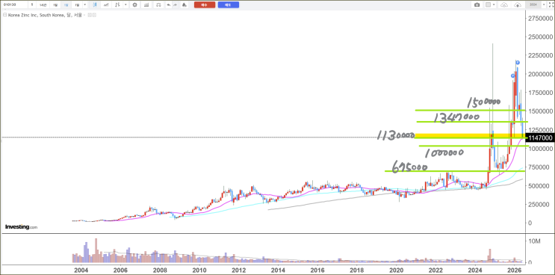Toggle the small box beside the legend title

90,15
